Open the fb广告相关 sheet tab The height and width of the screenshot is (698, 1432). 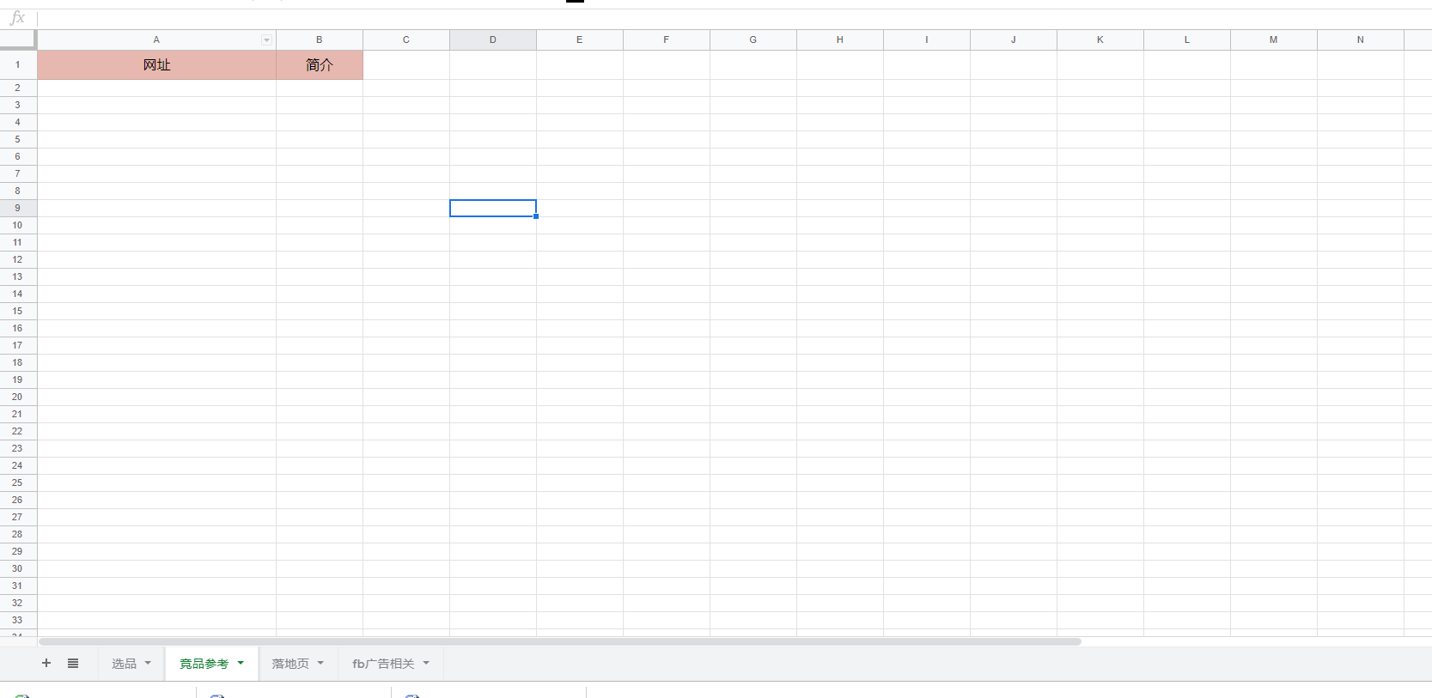pos(383,664)
